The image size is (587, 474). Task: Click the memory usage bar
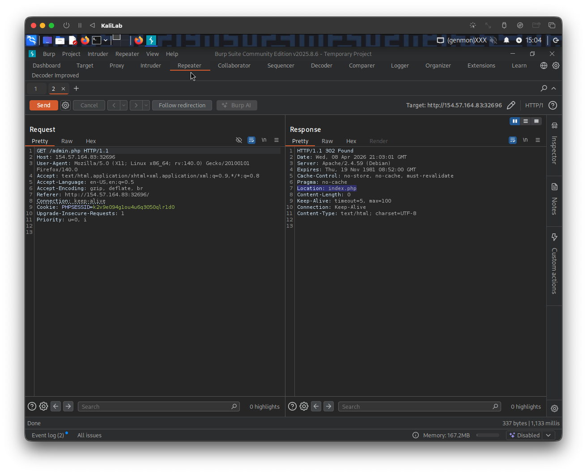click(x=488, y=436)
